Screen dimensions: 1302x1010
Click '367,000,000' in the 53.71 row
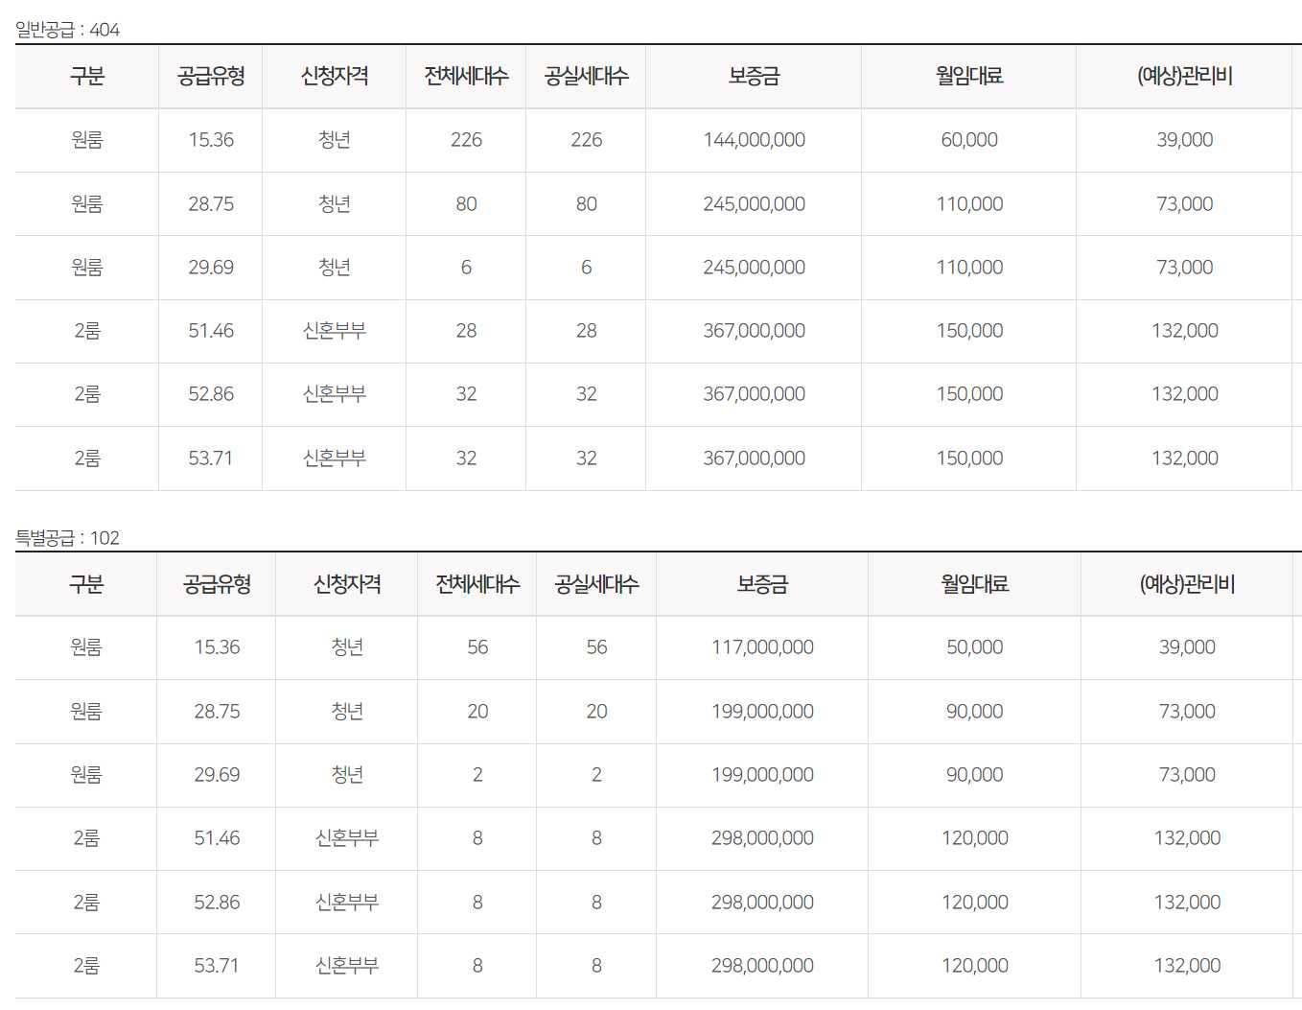754,458
